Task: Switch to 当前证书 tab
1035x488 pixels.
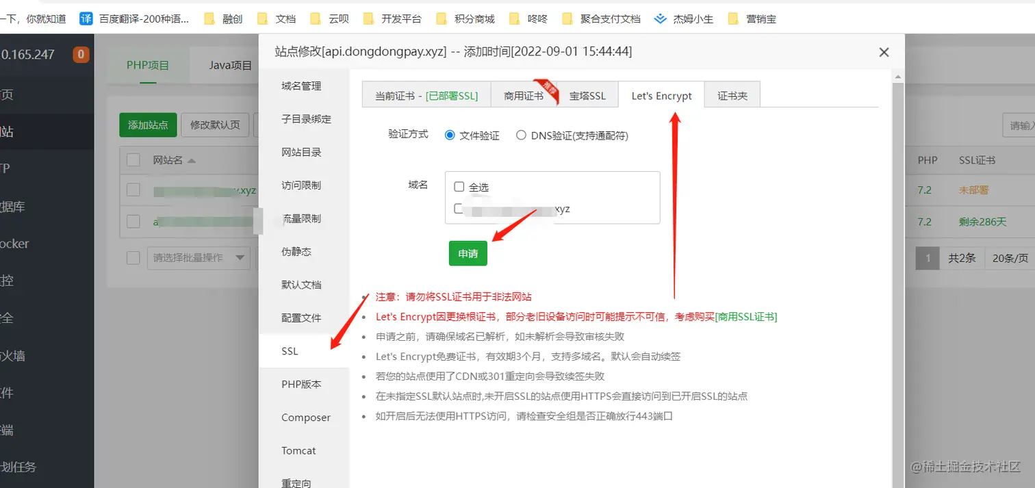Action: click(x=426, y=96)
